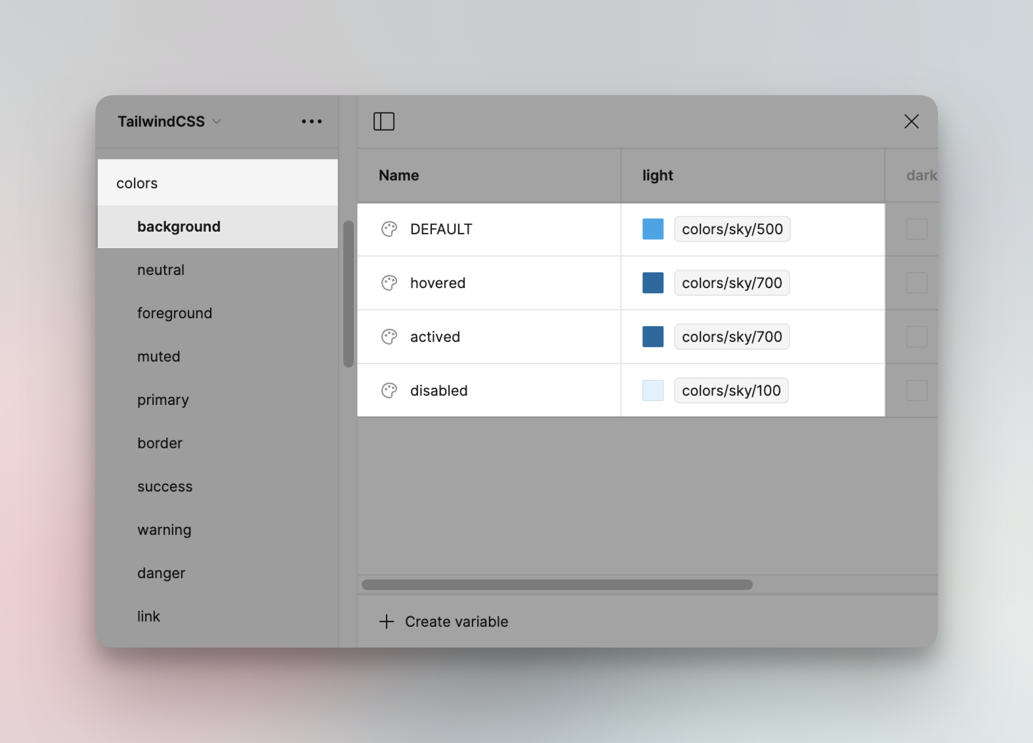Open the TailwindCSS collection dropdown
Viewport: 1033px width, 743px height.
[x=169, y=121]
